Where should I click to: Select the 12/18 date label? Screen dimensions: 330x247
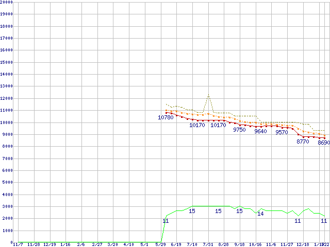click(303, 245)
